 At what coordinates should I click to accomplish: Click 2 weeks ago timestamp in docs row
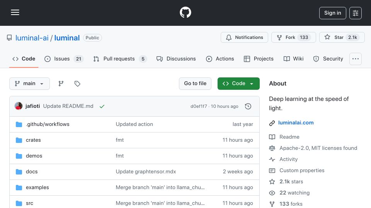[238, 172]
